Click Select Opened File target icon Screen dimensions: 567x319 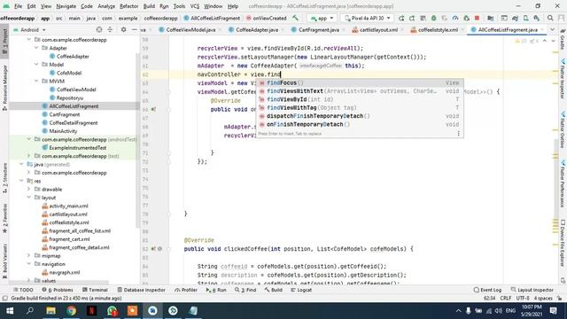coord(99,29)
